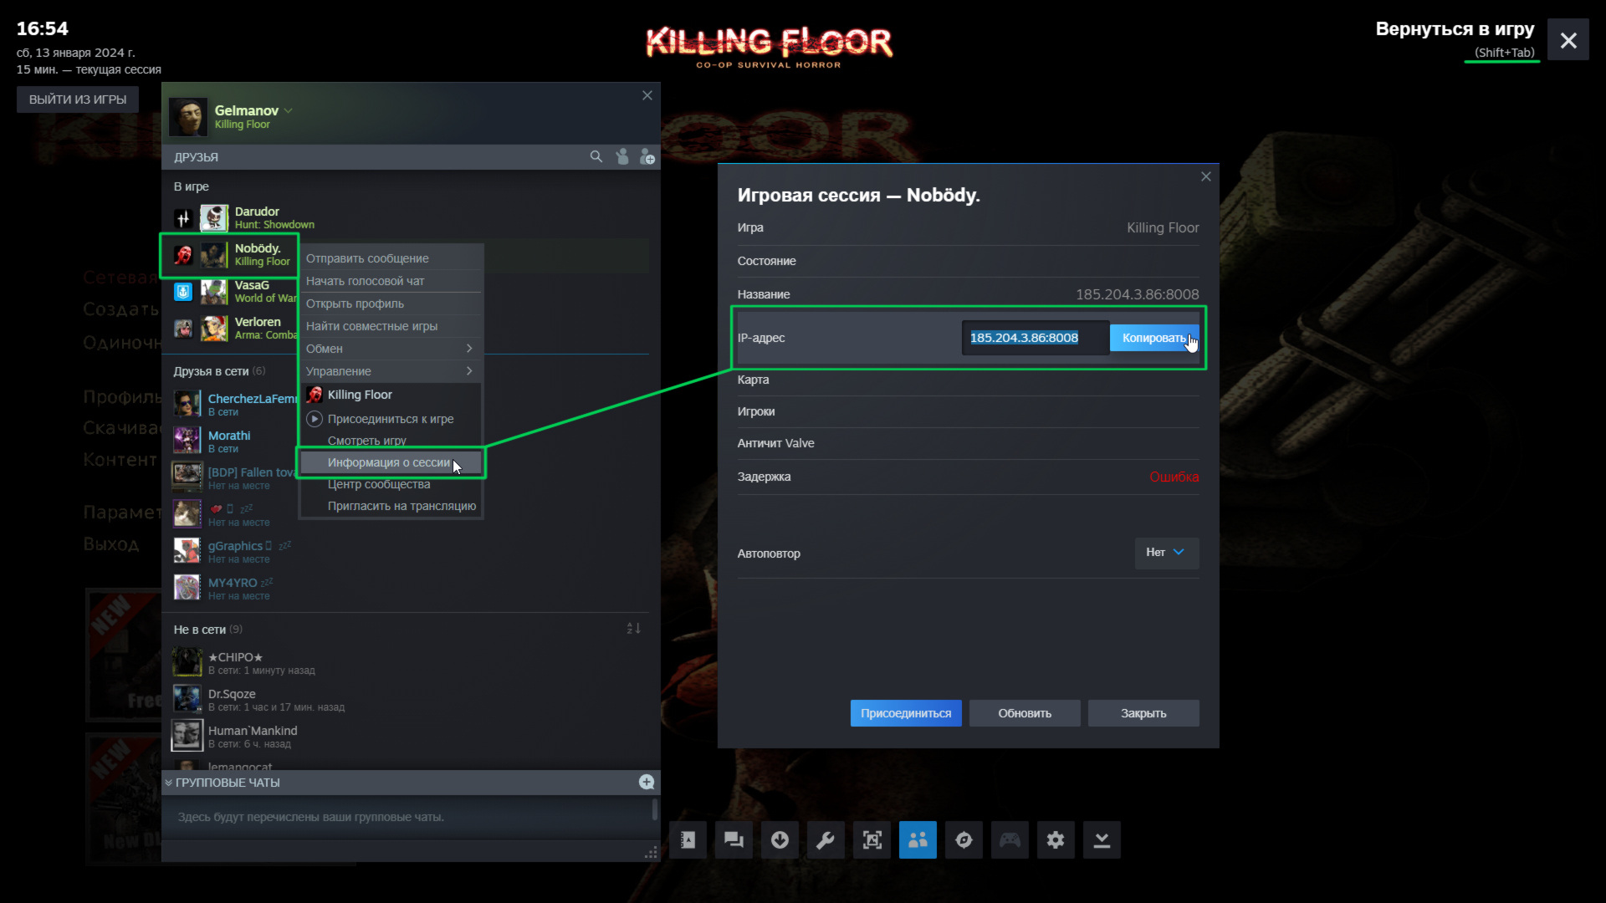Select Присоединиться к игре menu entry
Viewport: 1606px width, 903px height.
pyautogui.click(x=390, y=419)
